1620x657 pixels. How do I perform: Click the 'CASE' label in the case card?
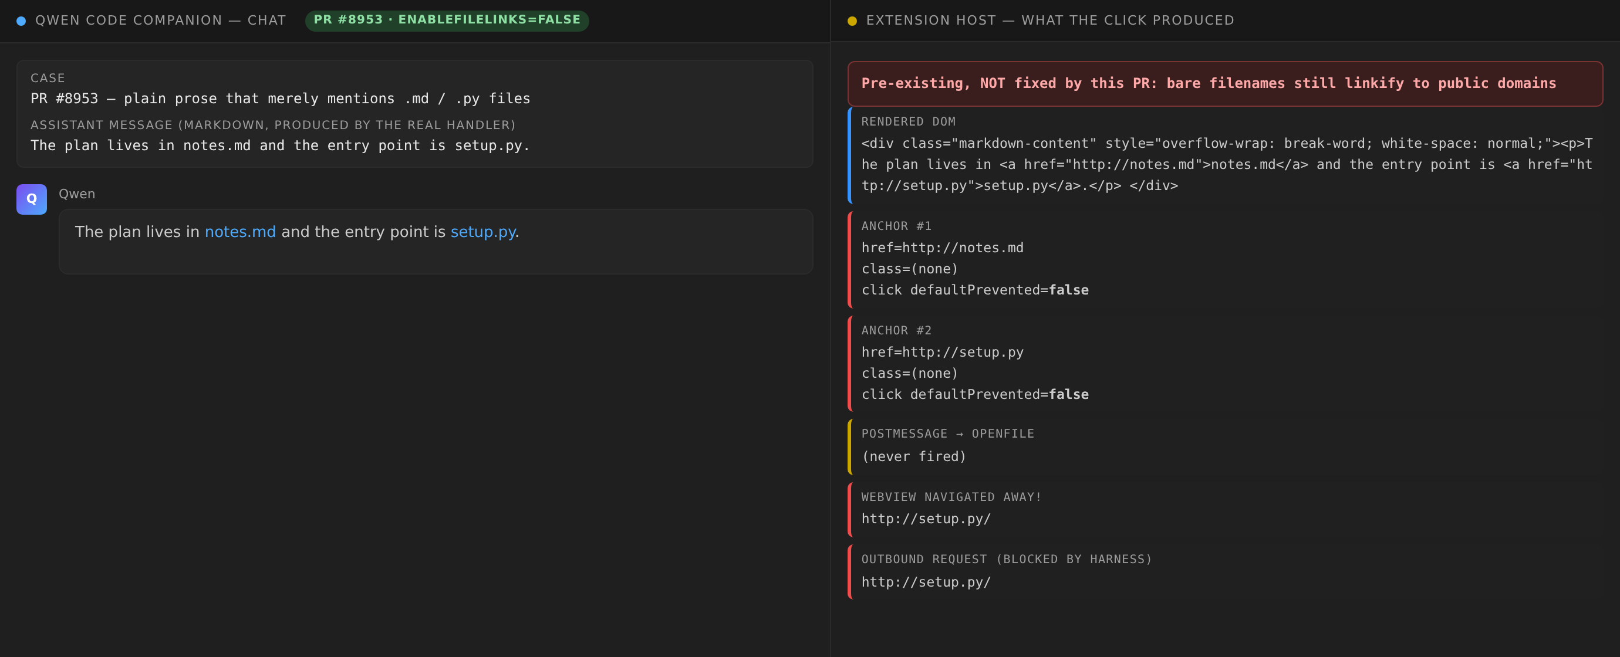(x=48, y=78)
